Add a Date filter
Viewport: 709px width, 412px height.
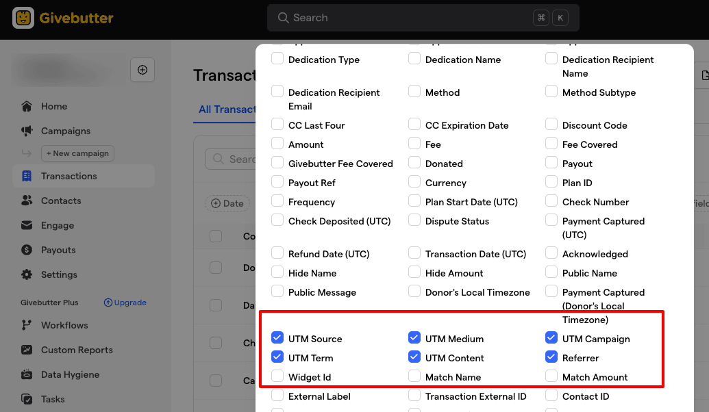(227, 203)
